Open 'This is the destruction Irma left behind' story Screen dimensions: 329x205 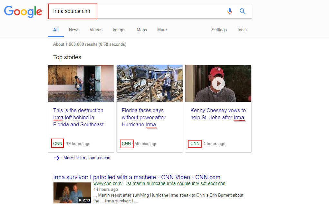(x=78, y=118)
